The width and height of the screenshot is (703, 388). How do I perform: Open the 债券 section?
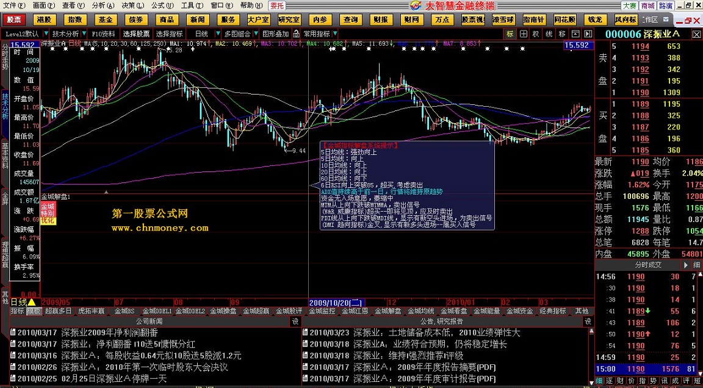(x=136, y=20)
